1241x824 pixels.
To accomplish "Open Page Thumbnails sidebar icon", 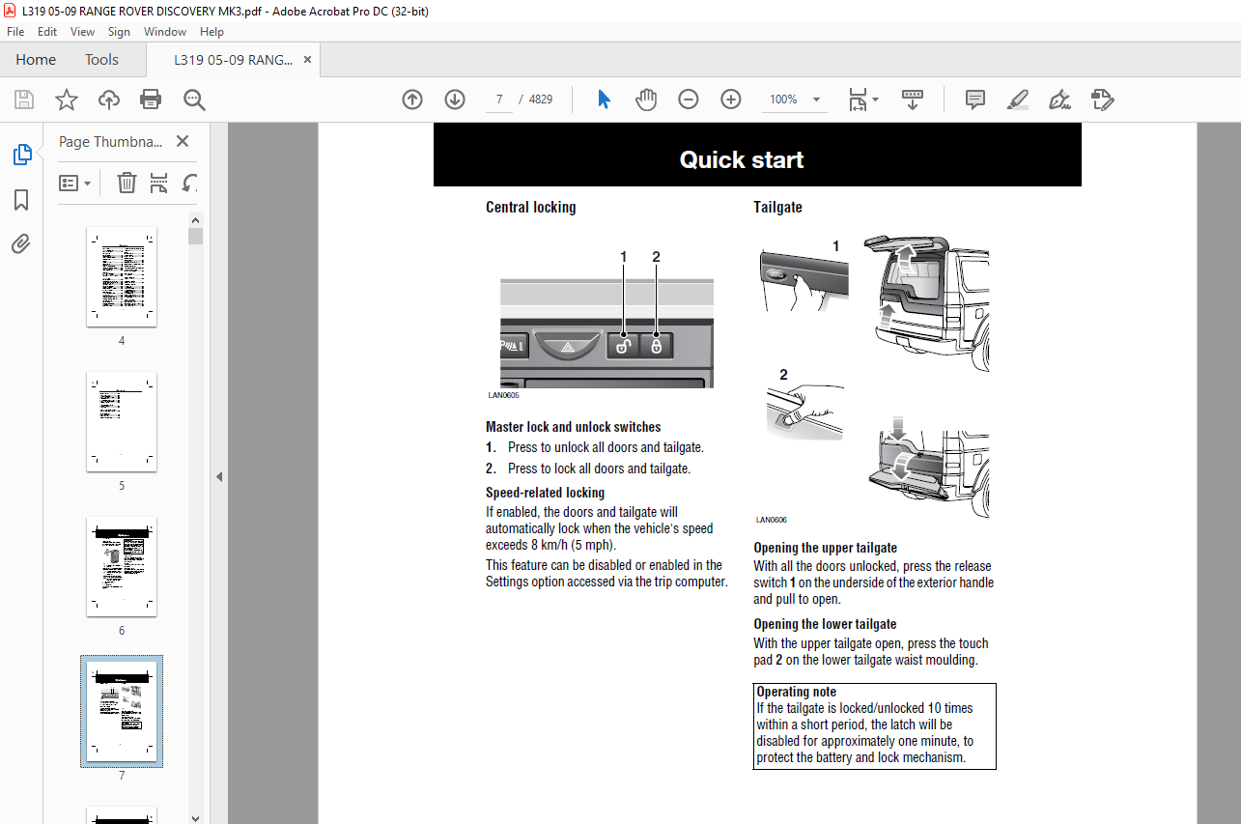I will click(x=21, y=154).
